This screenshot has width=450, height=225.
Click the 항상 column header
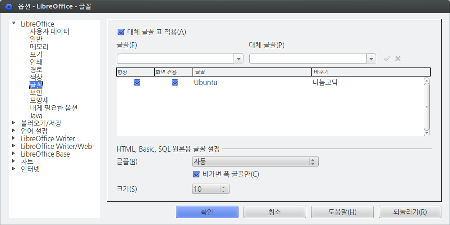pos(135,72)
